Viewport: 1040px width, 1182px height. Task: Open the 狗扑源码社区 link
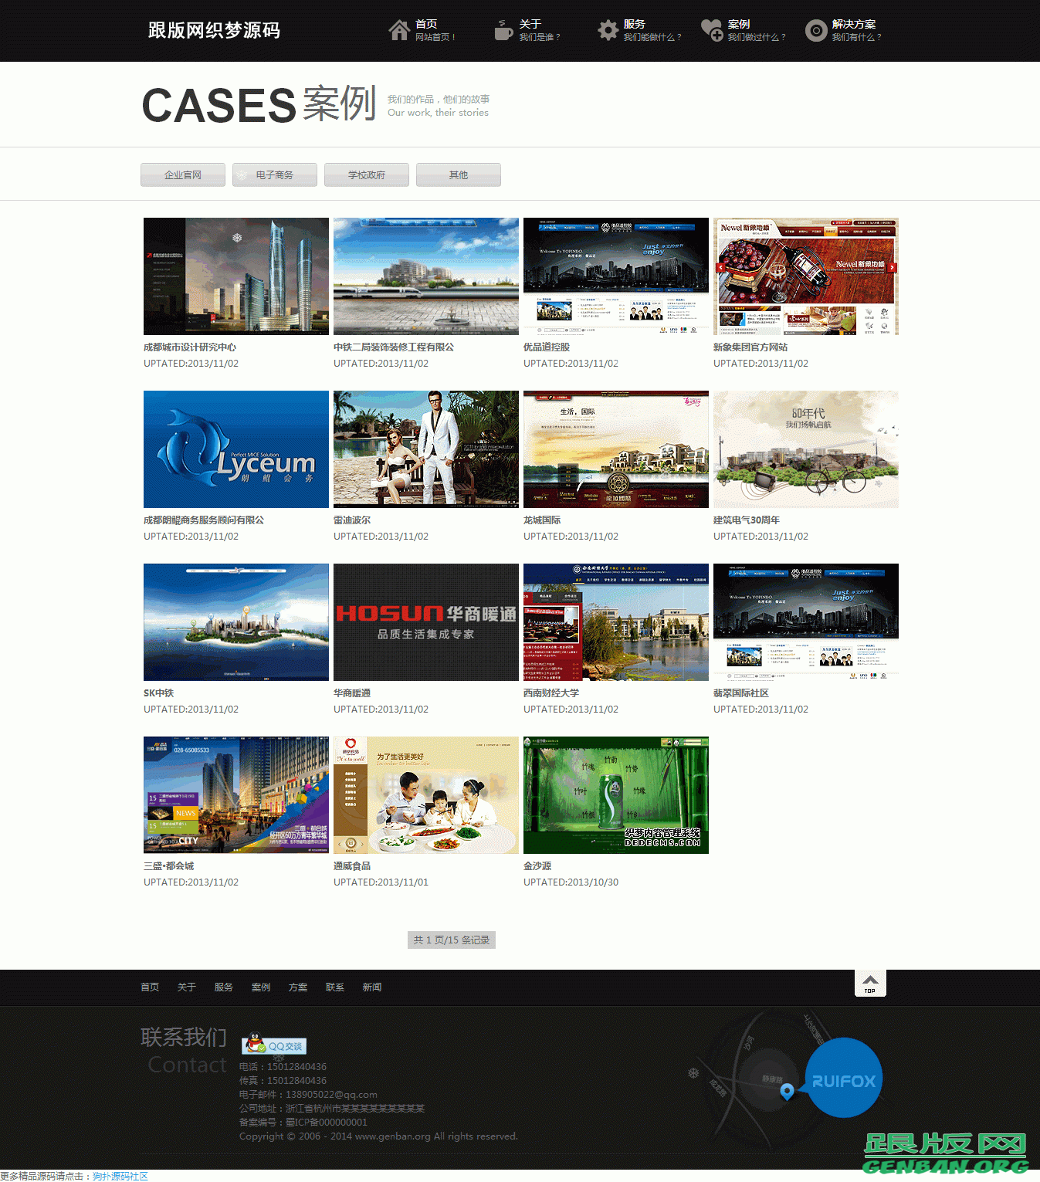click(120, 1176)
